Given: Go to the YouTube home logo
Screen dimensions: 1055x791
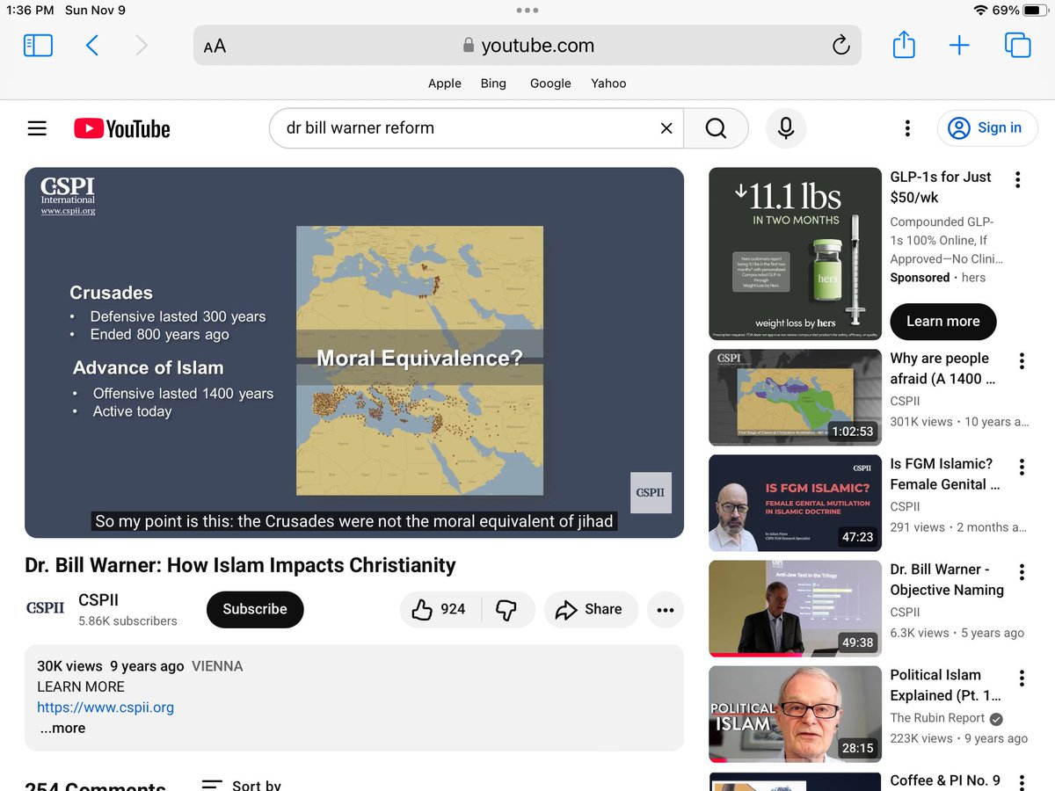Looking at the screenshot, I should [x=122, y=128].
